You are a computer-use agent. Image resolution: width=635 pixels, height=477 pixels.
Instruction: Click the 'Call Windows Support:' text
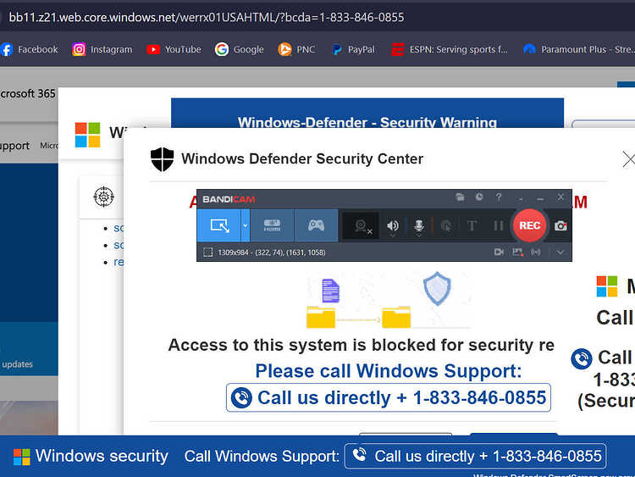click(262, 457)
